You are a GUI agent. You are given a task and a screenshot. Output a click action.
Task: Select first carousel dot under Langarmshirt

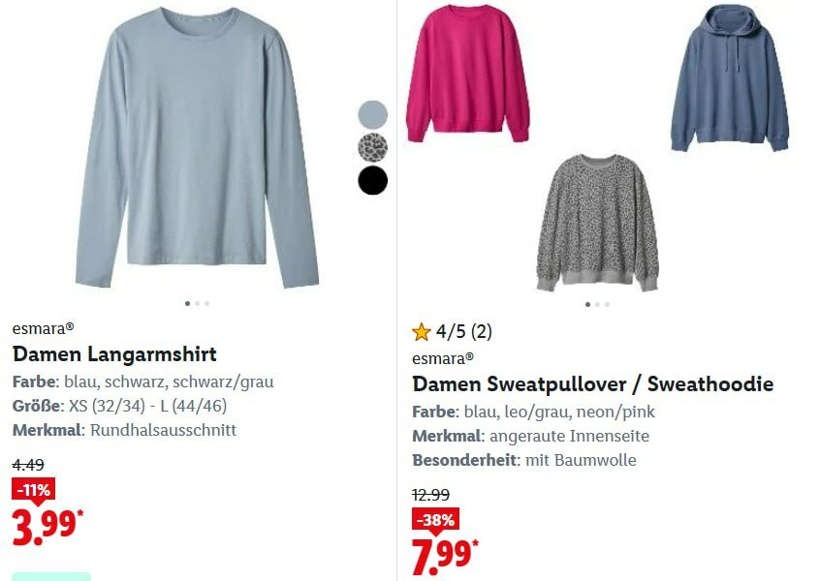pyautogui.click(x=188, y=303)
